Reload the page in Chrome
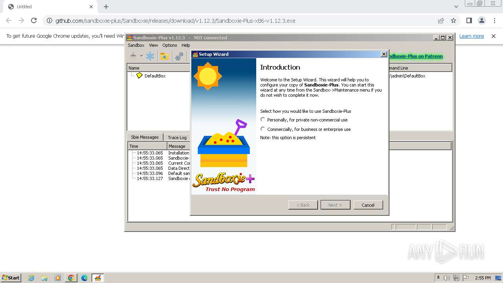Screen dimensions: 503x283 coord(34,20)
